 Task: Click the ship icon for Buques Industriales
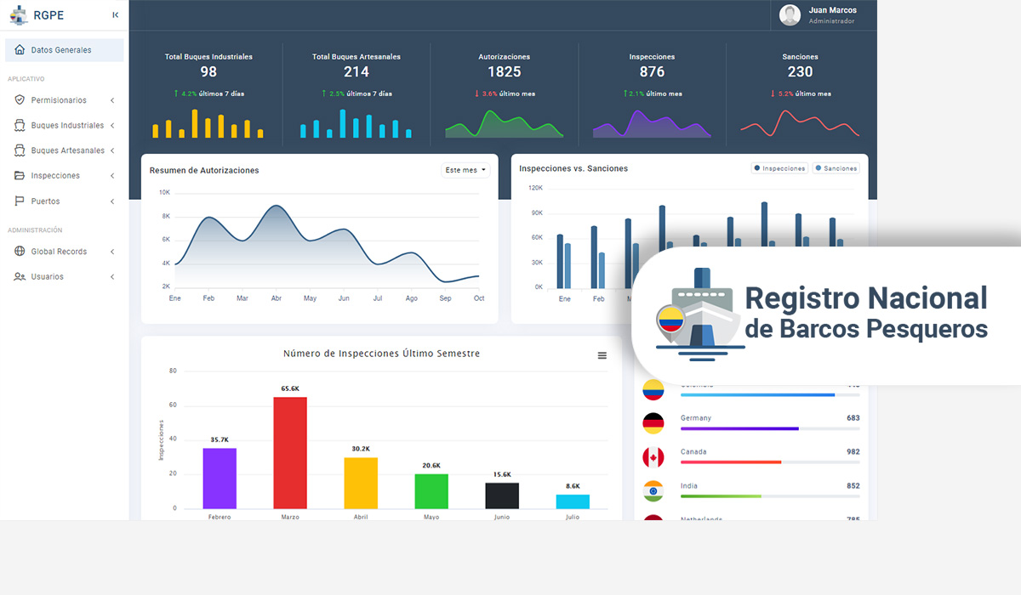pos(20,126)
